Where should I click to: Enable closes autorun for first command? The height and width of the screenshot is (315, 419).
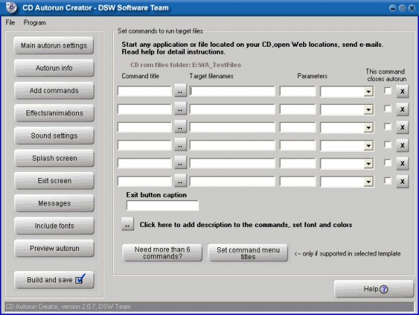click(388, 91)
